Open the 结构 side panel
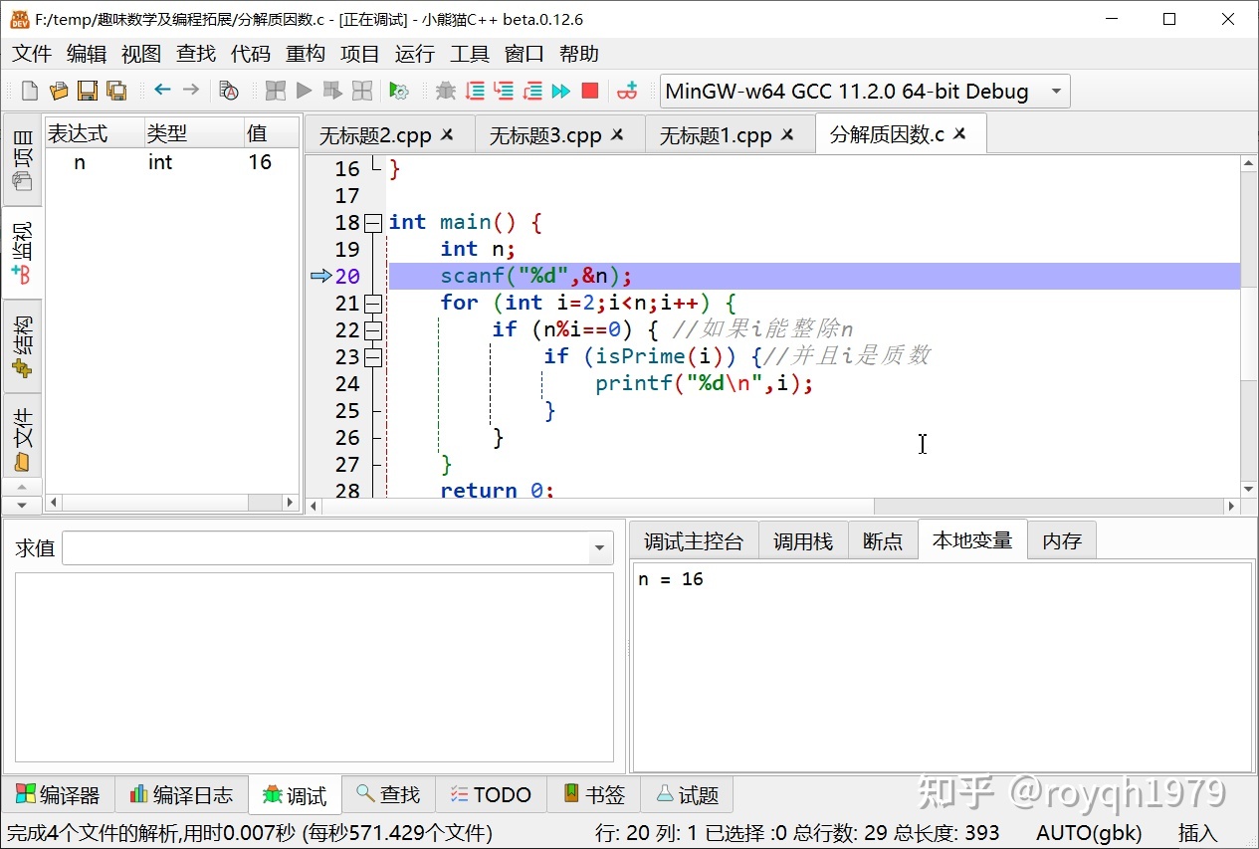Screen dimensions: 1259x849 [x=22, y=346]
